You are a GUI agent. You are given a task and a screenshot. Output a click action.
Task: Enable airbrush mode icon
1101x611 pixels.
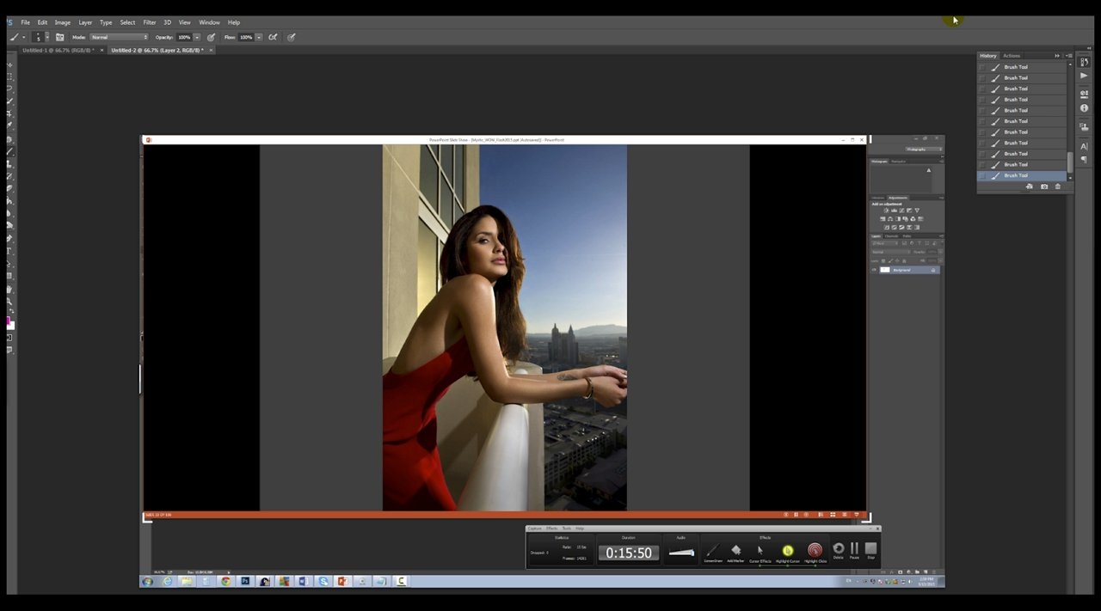273,37
